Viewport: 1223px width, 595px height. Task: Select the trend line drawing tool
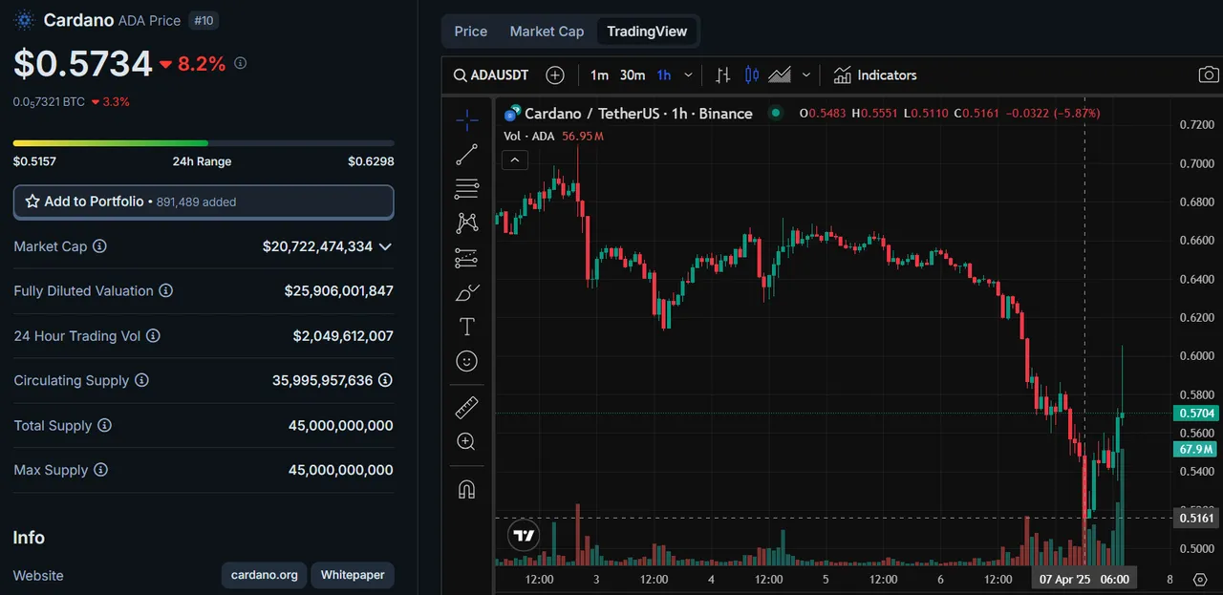[466, 155]
